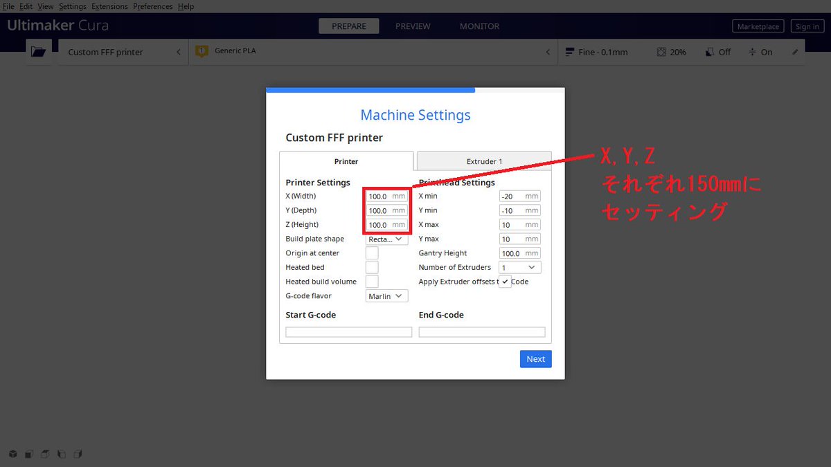
Task: Click the 20% infill icon
Action: tap(661, 52)
